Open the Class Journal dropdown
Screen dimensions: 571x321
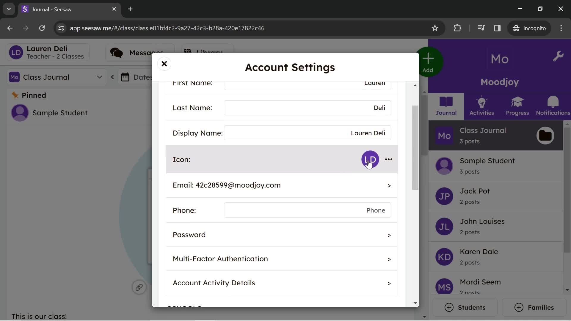[x=100, y=77]
